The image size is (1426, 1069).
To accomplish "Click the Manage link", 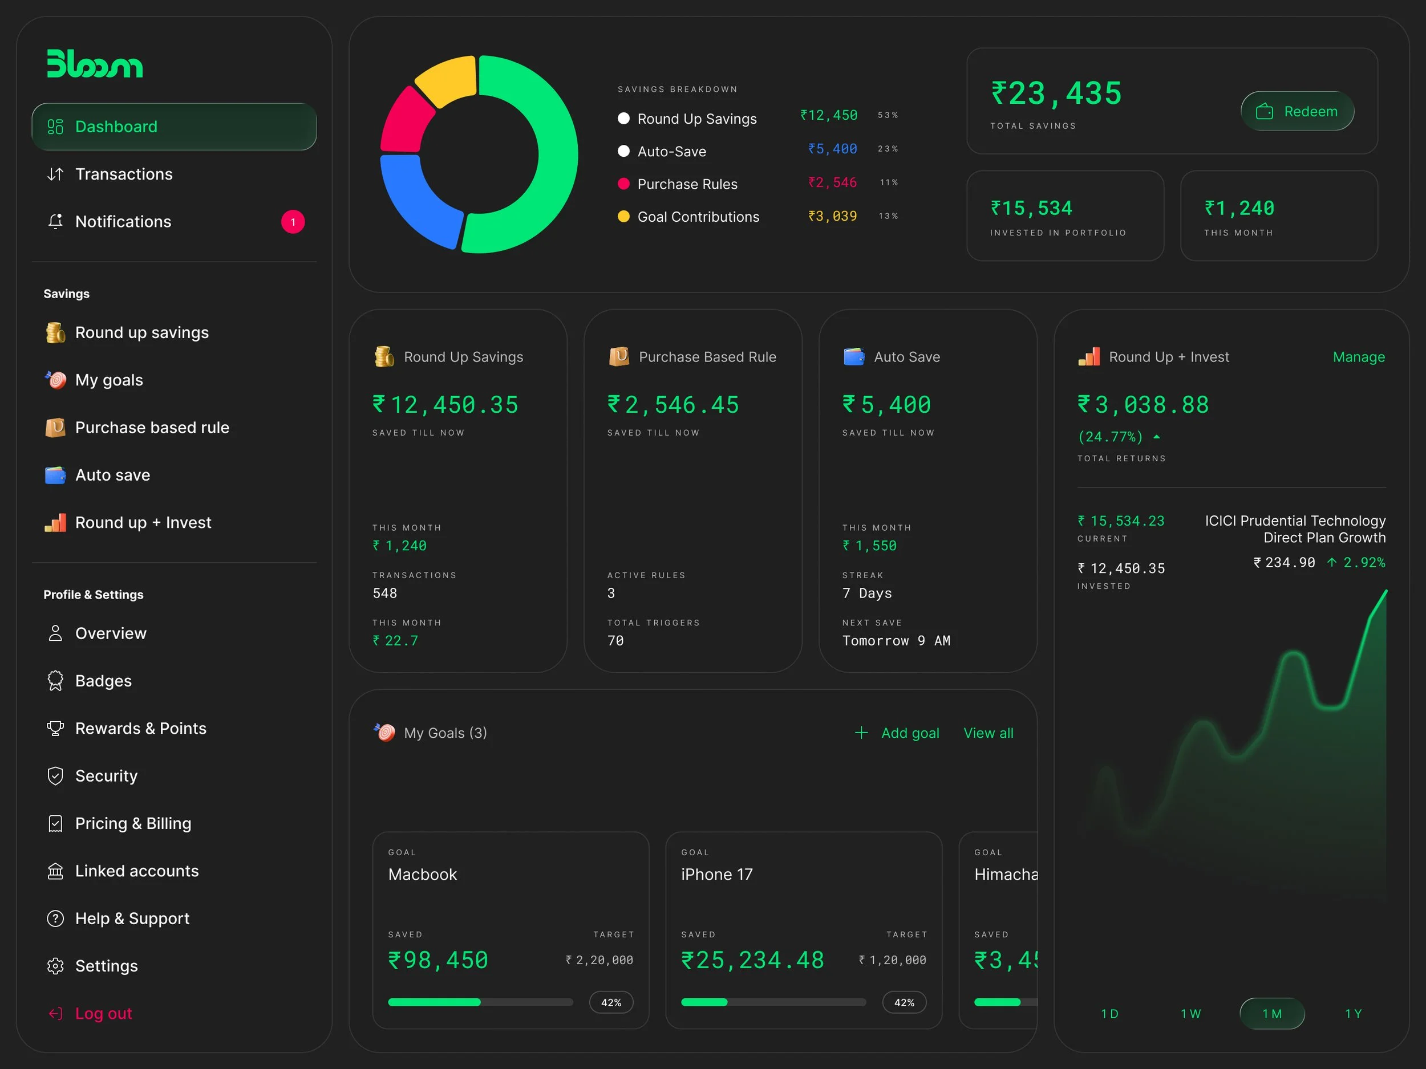I will click(x=1359, y=357).
